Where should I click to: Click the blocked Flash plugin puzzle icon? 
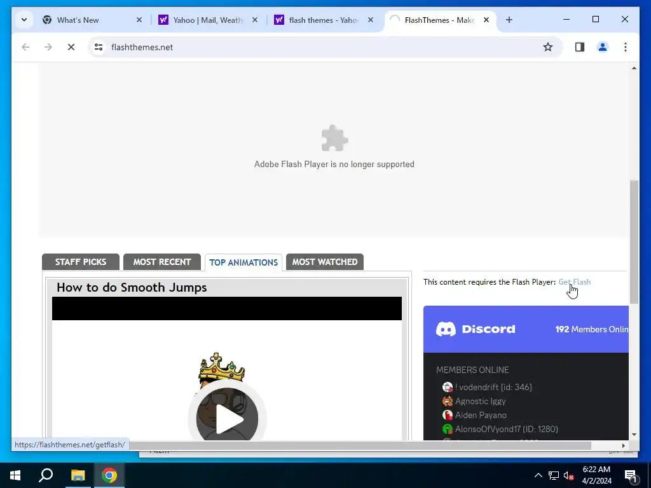(x=334, y=138)
